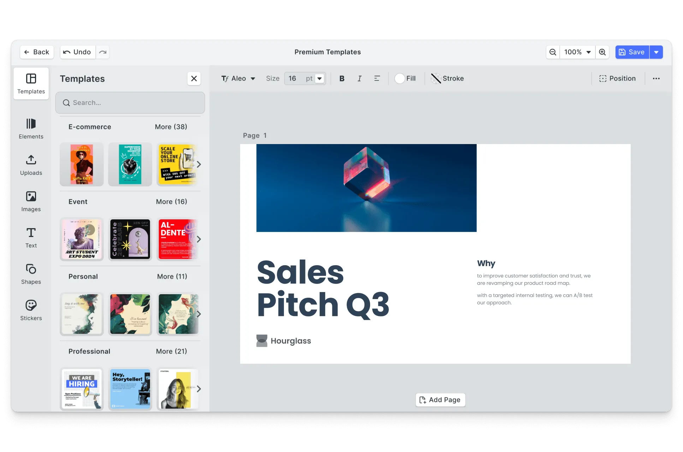Expand Professional row with next chevron
Viewport: 683px width, 452px height.
(199, 389)
